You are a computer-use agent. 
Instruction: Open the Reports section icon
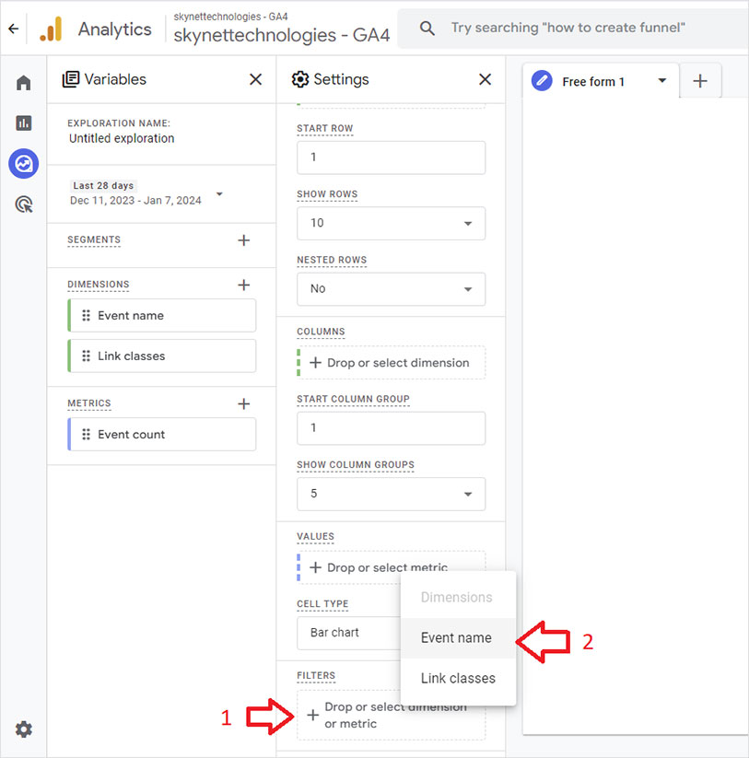tap(23, 122)
